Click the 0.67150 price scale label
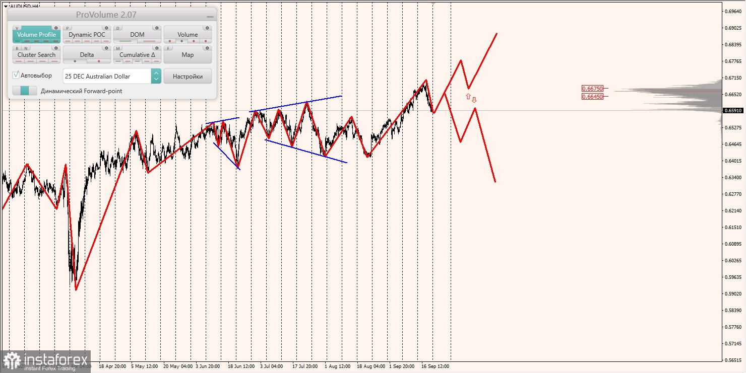 click(x=733, y=78)
